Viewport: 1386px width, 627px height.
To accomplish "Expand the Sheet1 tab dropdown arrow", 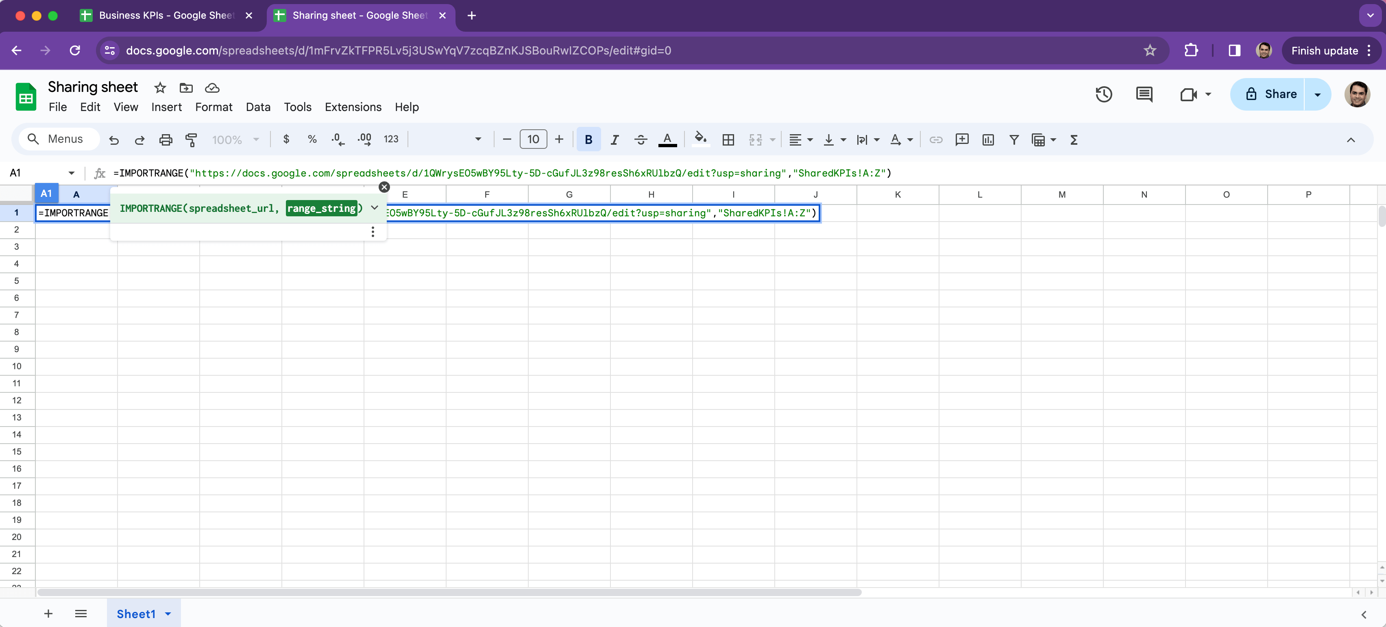I will click(168, 614).
